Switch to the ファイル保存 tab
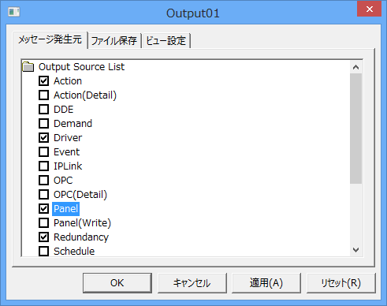 [114, 41]
